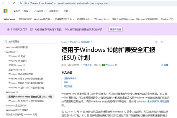The width and height of the screenshot is (177, 118).
Task: Collapse the Windows 11 tree node
Action: click(5, 52)
